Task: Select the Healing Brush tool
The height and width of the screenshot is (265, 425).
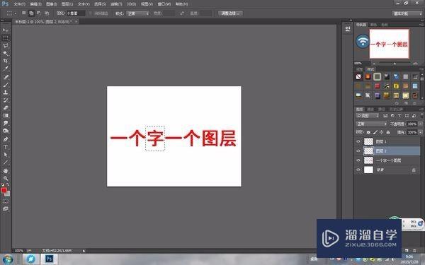Action: [6, 77]
